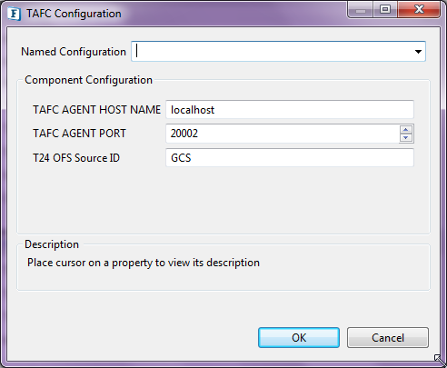Image resolution: width=447 pixels, height=368 pixels.
Task: Click the TAFC AGENT PORT label
Action: (x=79, y=134)
